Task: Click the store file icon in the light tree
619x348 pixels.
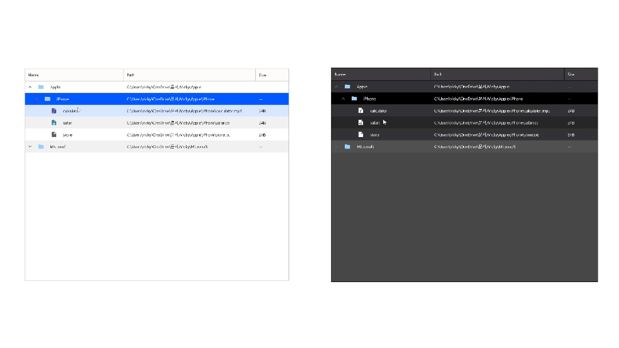Action: tap(54, 135)
